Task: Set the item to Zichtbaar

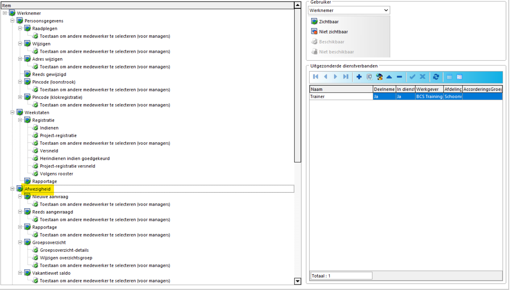Action: (325, 22)
